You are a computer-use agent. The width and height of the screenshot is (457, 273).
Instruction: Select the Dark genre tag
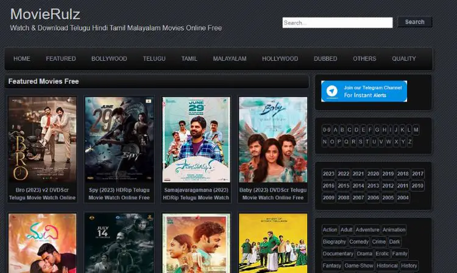pyautogui.click(x=395, y=241)
